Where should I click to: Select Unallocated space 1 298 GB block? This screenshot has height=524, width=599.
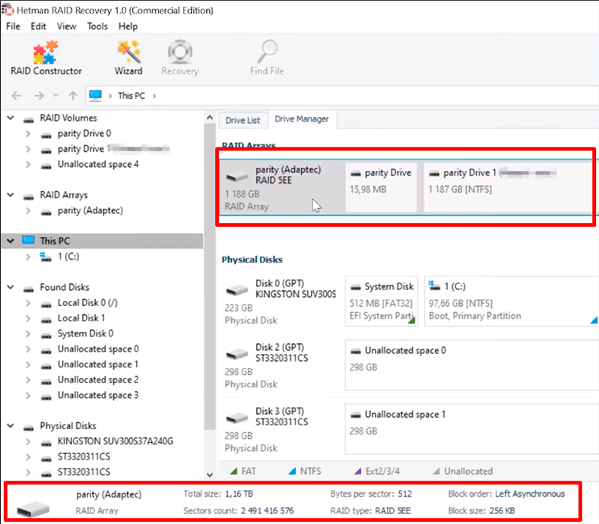(472, 429)
